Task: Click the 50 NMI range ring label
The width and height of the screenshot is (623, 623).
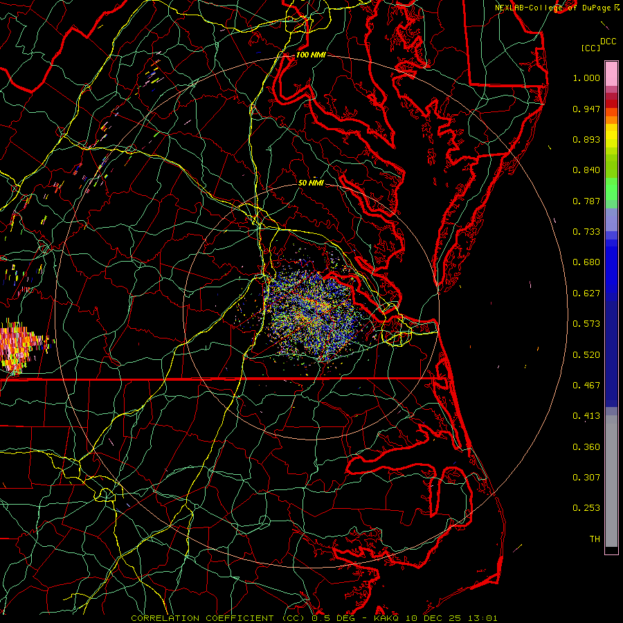Action: [x=311, y=183]
